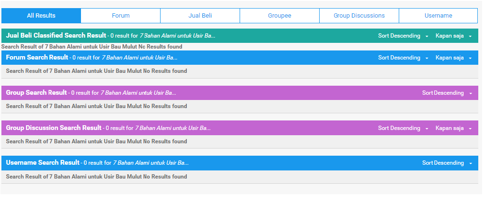
Task: Switch to the Forum tab
Action: point(121,16)
